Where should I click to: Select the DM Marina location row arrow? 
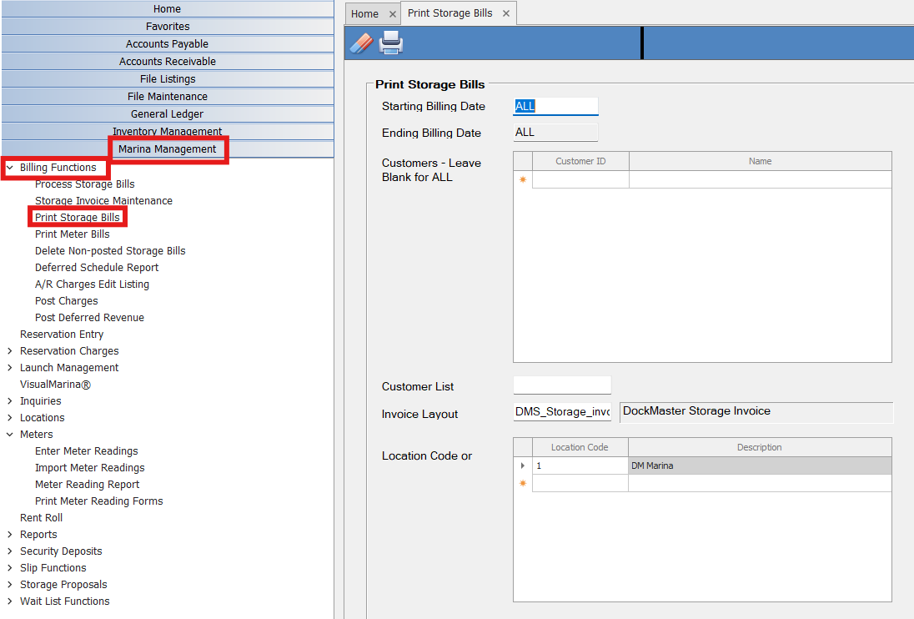click(523, 466)
